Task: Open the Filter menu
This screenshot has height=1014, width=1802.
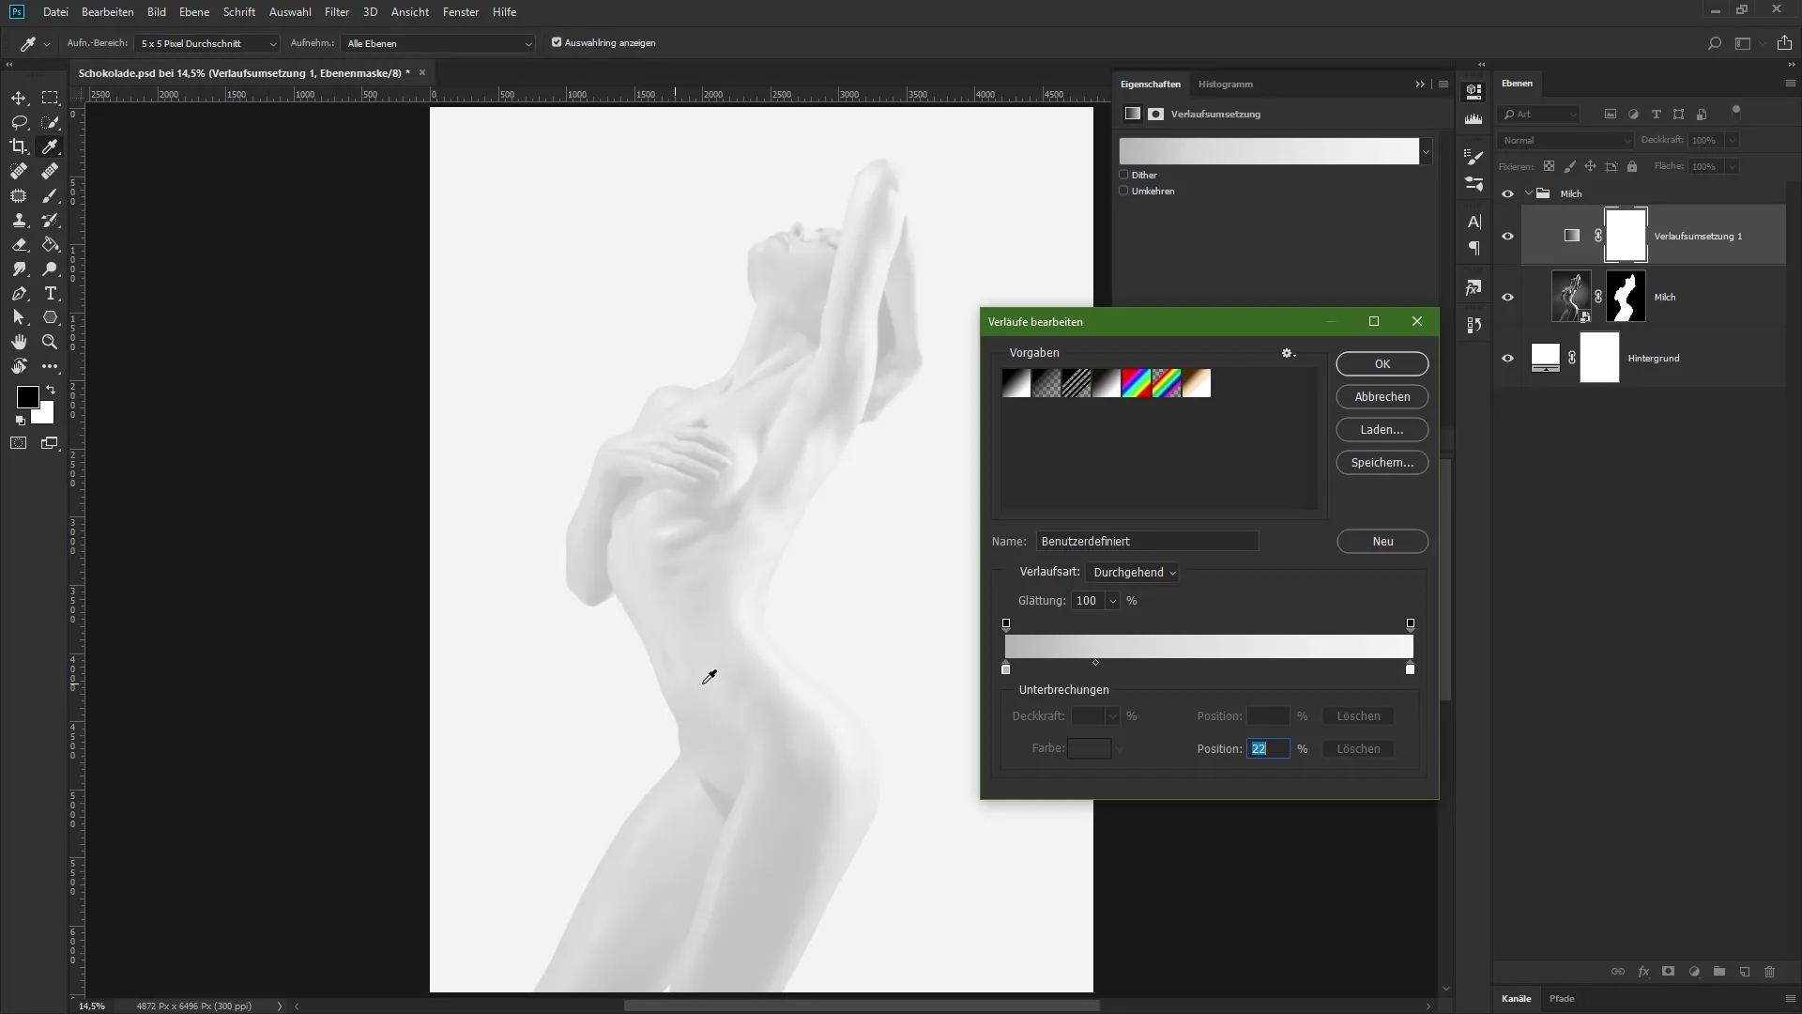Action: [x=337, y=12]
